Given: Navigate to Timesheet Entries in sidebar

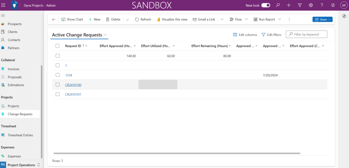Looking at the screenshot, I should (x=20, y=135).
